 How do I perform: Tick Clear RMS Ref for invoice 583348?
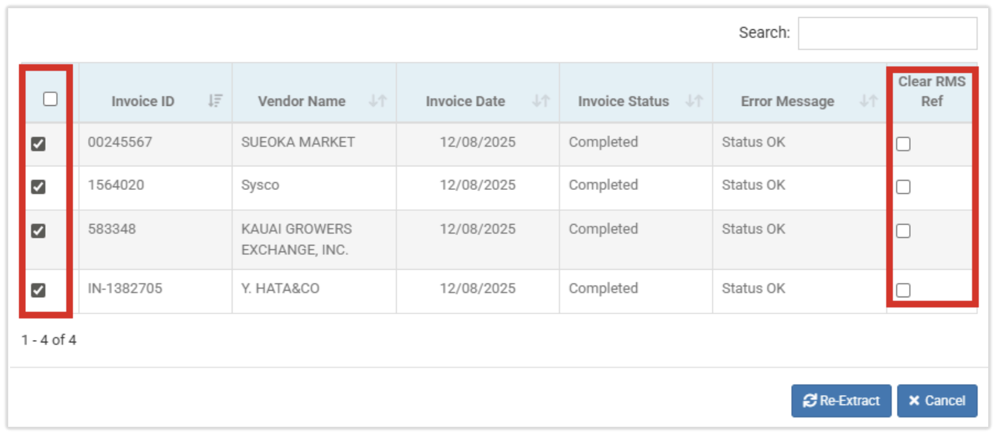click(x=903, y=231)
